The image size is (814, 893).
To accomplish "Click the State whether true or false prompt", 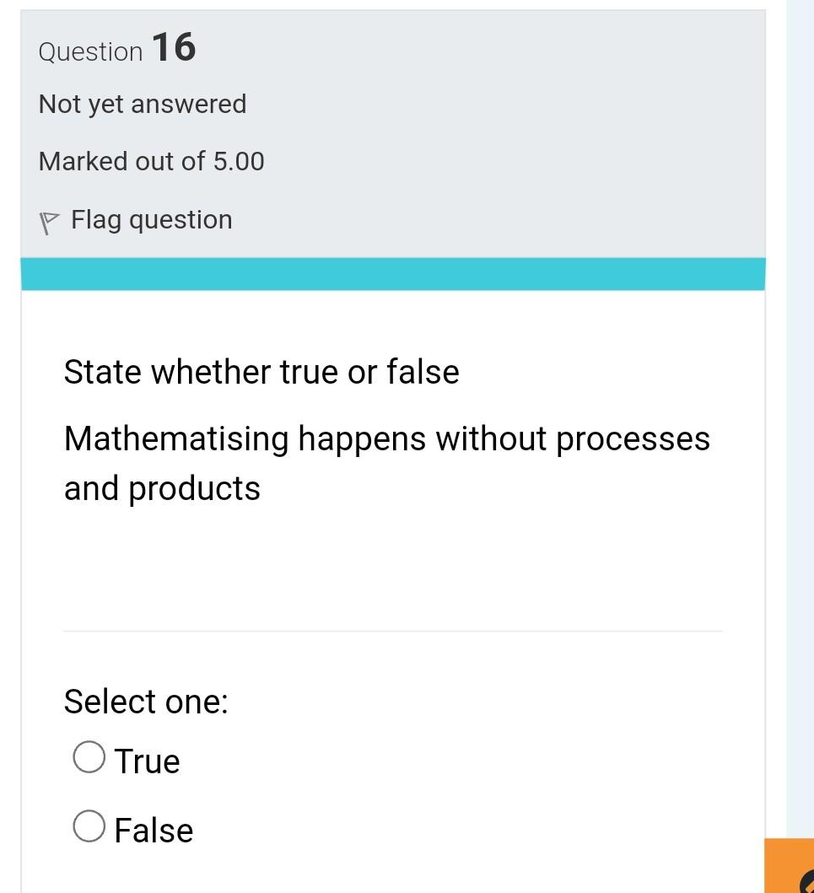I will pos(261,371).
